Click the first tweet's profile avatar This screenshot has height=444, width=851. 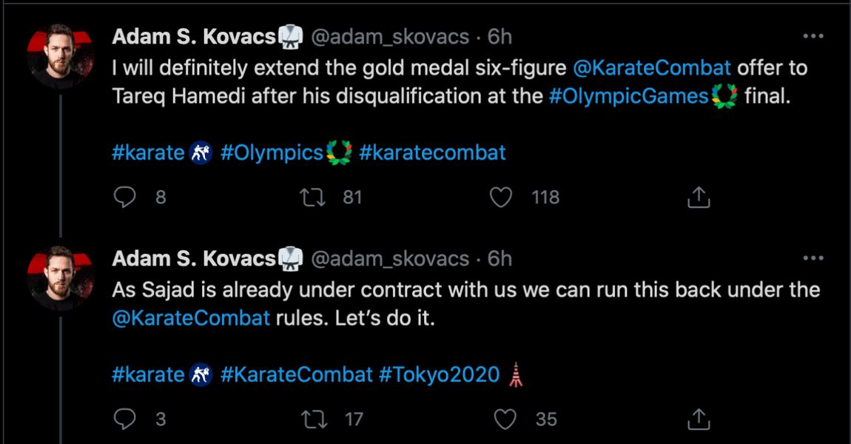(x=60, y=55)
